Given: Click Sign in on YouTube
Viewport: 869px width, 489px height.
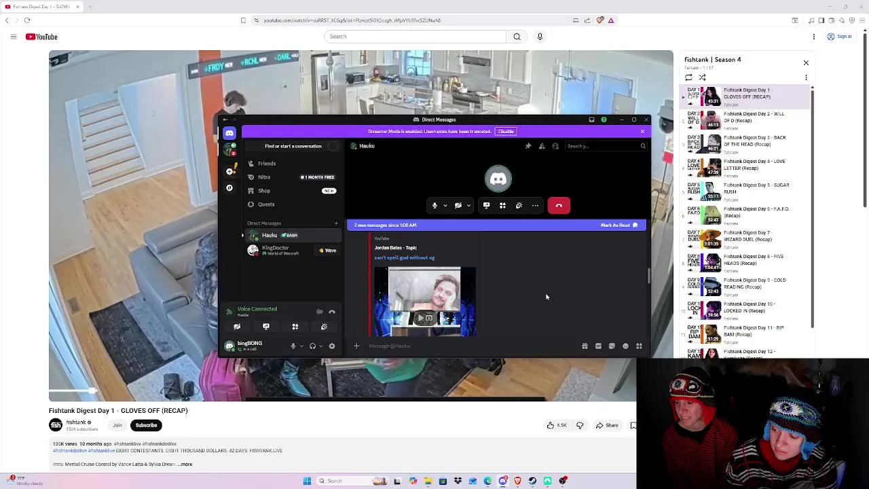Looking at the screenshot, I should point(840,37).
